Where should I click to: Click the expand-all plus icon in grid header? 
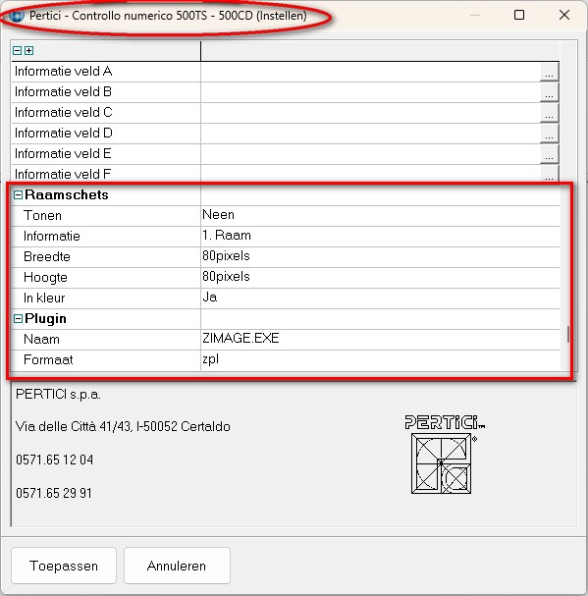point(28,50)
